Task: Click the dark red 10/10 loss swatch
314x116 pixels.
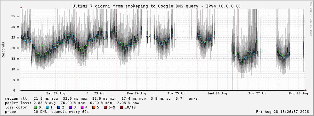Action: point(121,108)
